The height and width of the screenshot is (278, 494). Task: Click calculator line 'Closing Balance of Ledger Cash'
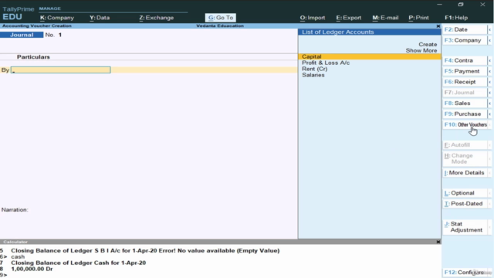tap(79, 263)
